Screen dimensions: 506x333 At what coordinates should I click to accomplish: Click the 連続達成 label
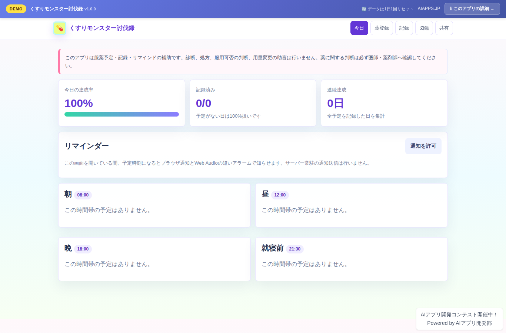(x=337, y=90)
